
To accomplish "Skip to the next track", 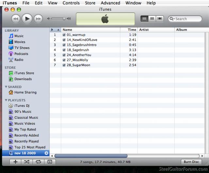I will click(x=38, y=19).
